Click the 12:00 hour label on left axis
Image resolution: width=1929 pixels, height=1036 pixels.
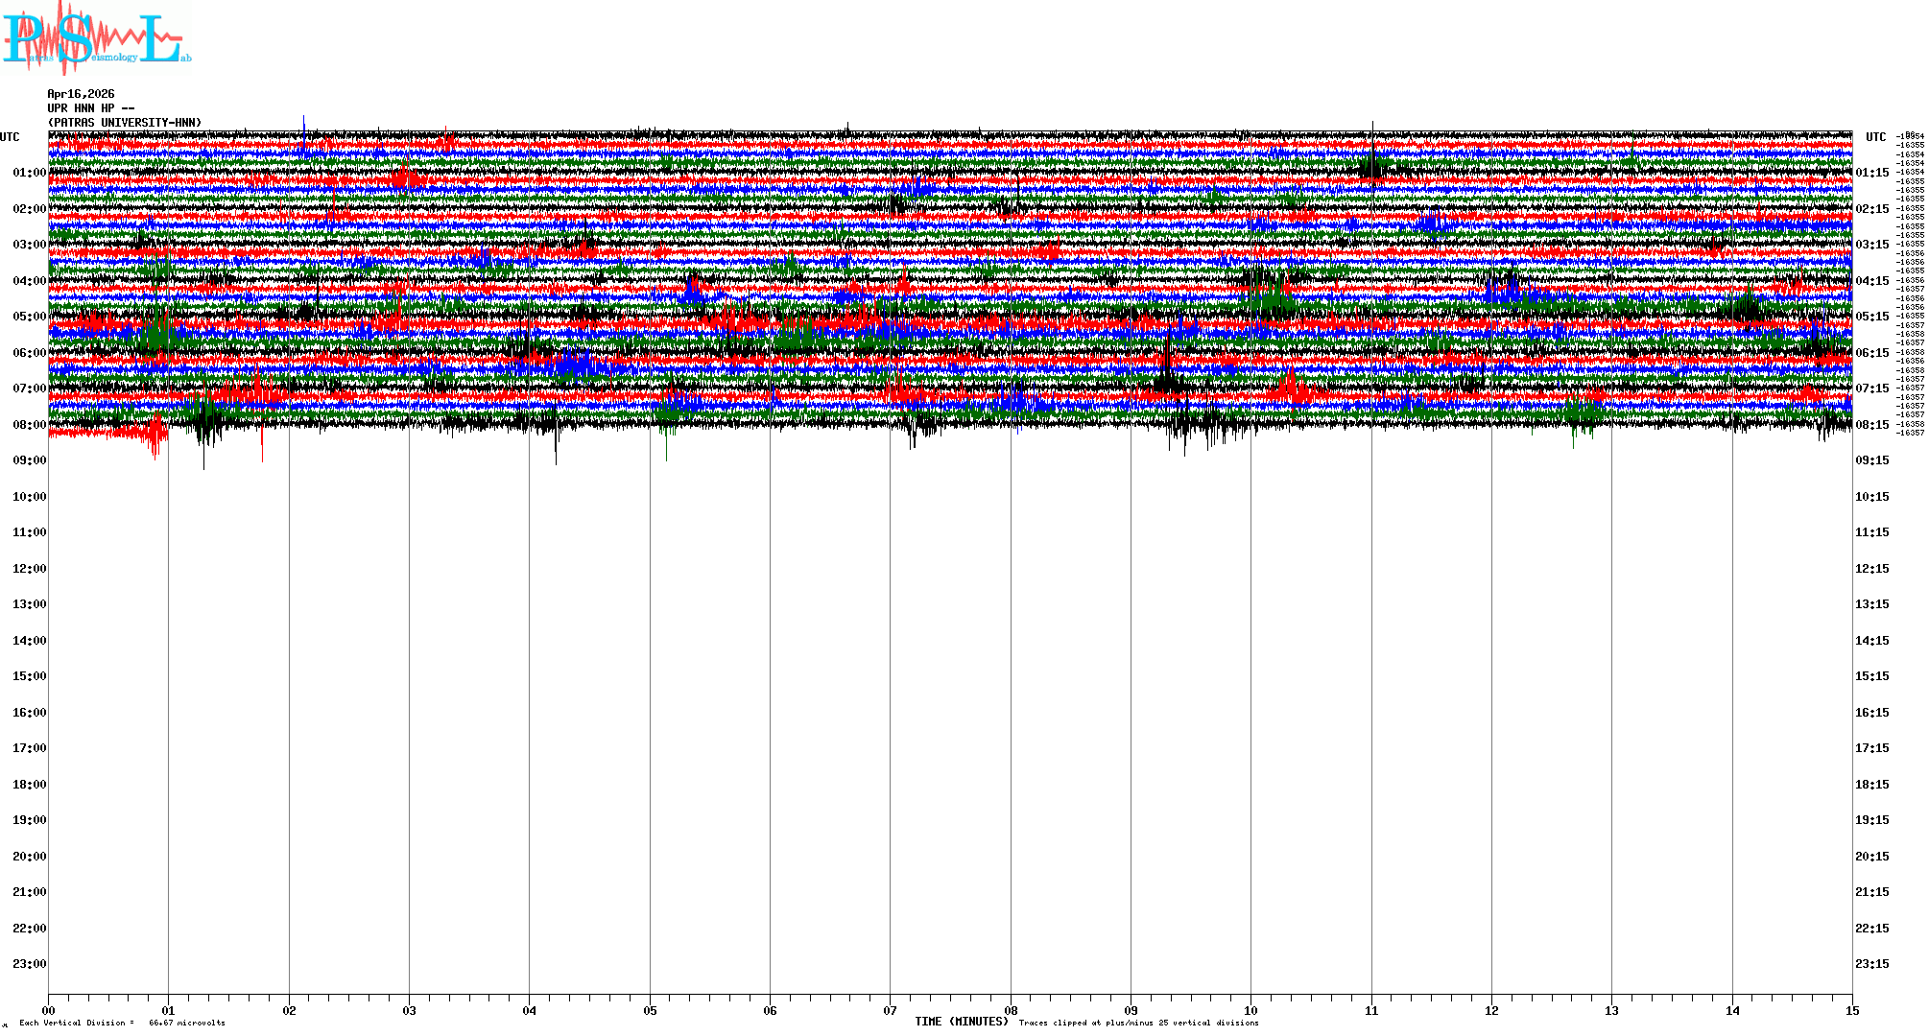pos(29,569)
